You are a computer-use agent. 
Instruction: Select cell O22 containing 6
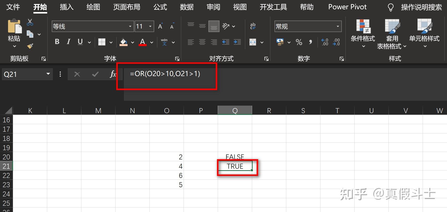(167, 175)
